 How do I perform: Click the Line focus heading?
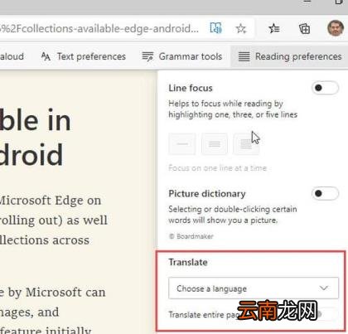pyautogui.click(x=191, y=88)
